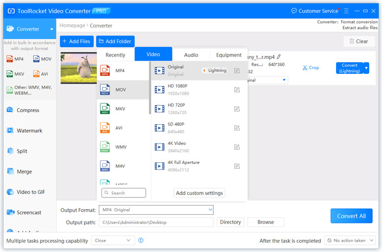Start Convert (Lightning) for this file

click(x=349, y=68)
